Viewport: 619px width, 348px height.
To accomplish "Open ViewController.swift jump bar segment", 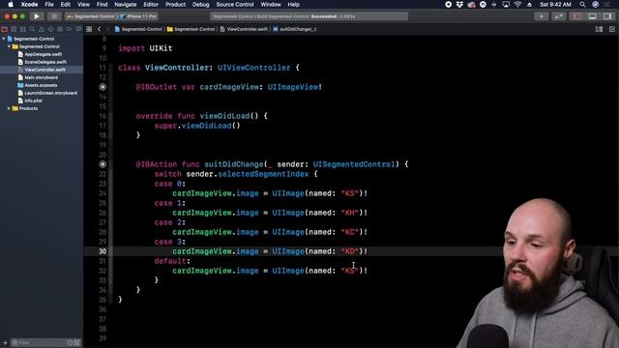I will pos(244,29).
